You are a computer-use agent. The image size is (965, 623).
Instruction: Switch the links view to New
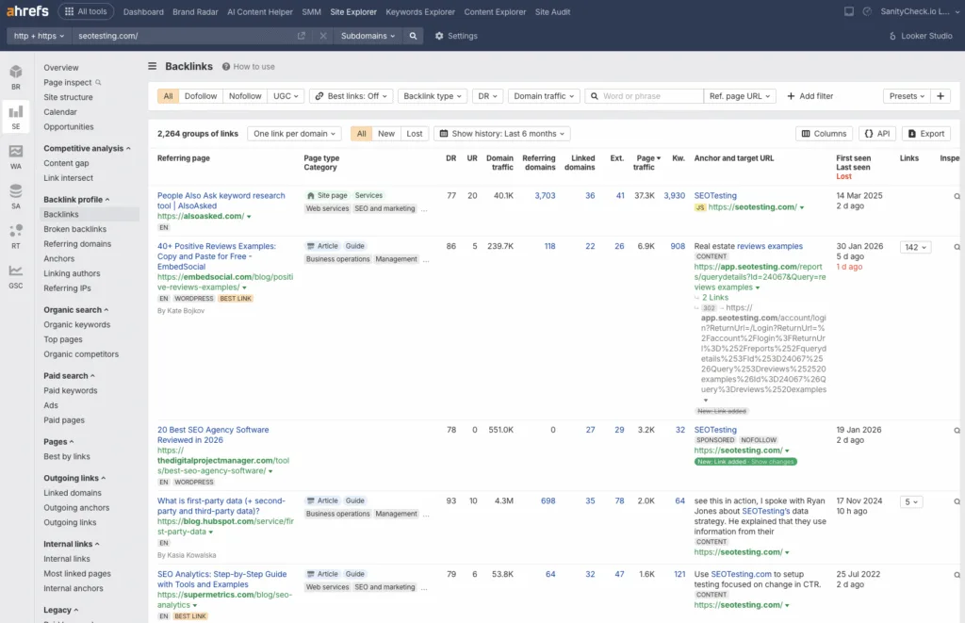click(387, 133)
